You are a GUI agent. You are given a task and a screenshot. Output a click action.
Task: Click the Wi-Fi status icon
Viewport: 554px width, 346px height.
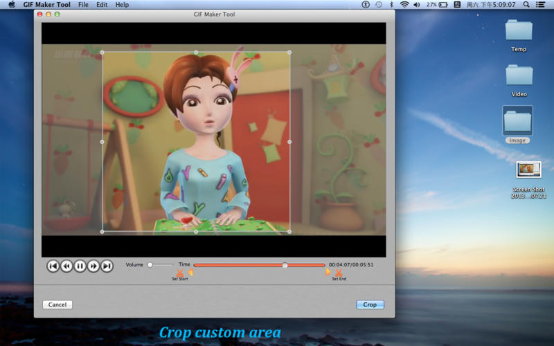pos(404,5)
